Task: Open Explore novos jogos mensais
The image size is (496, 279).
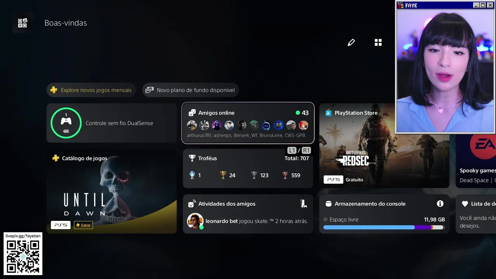Action: point(91,90)
